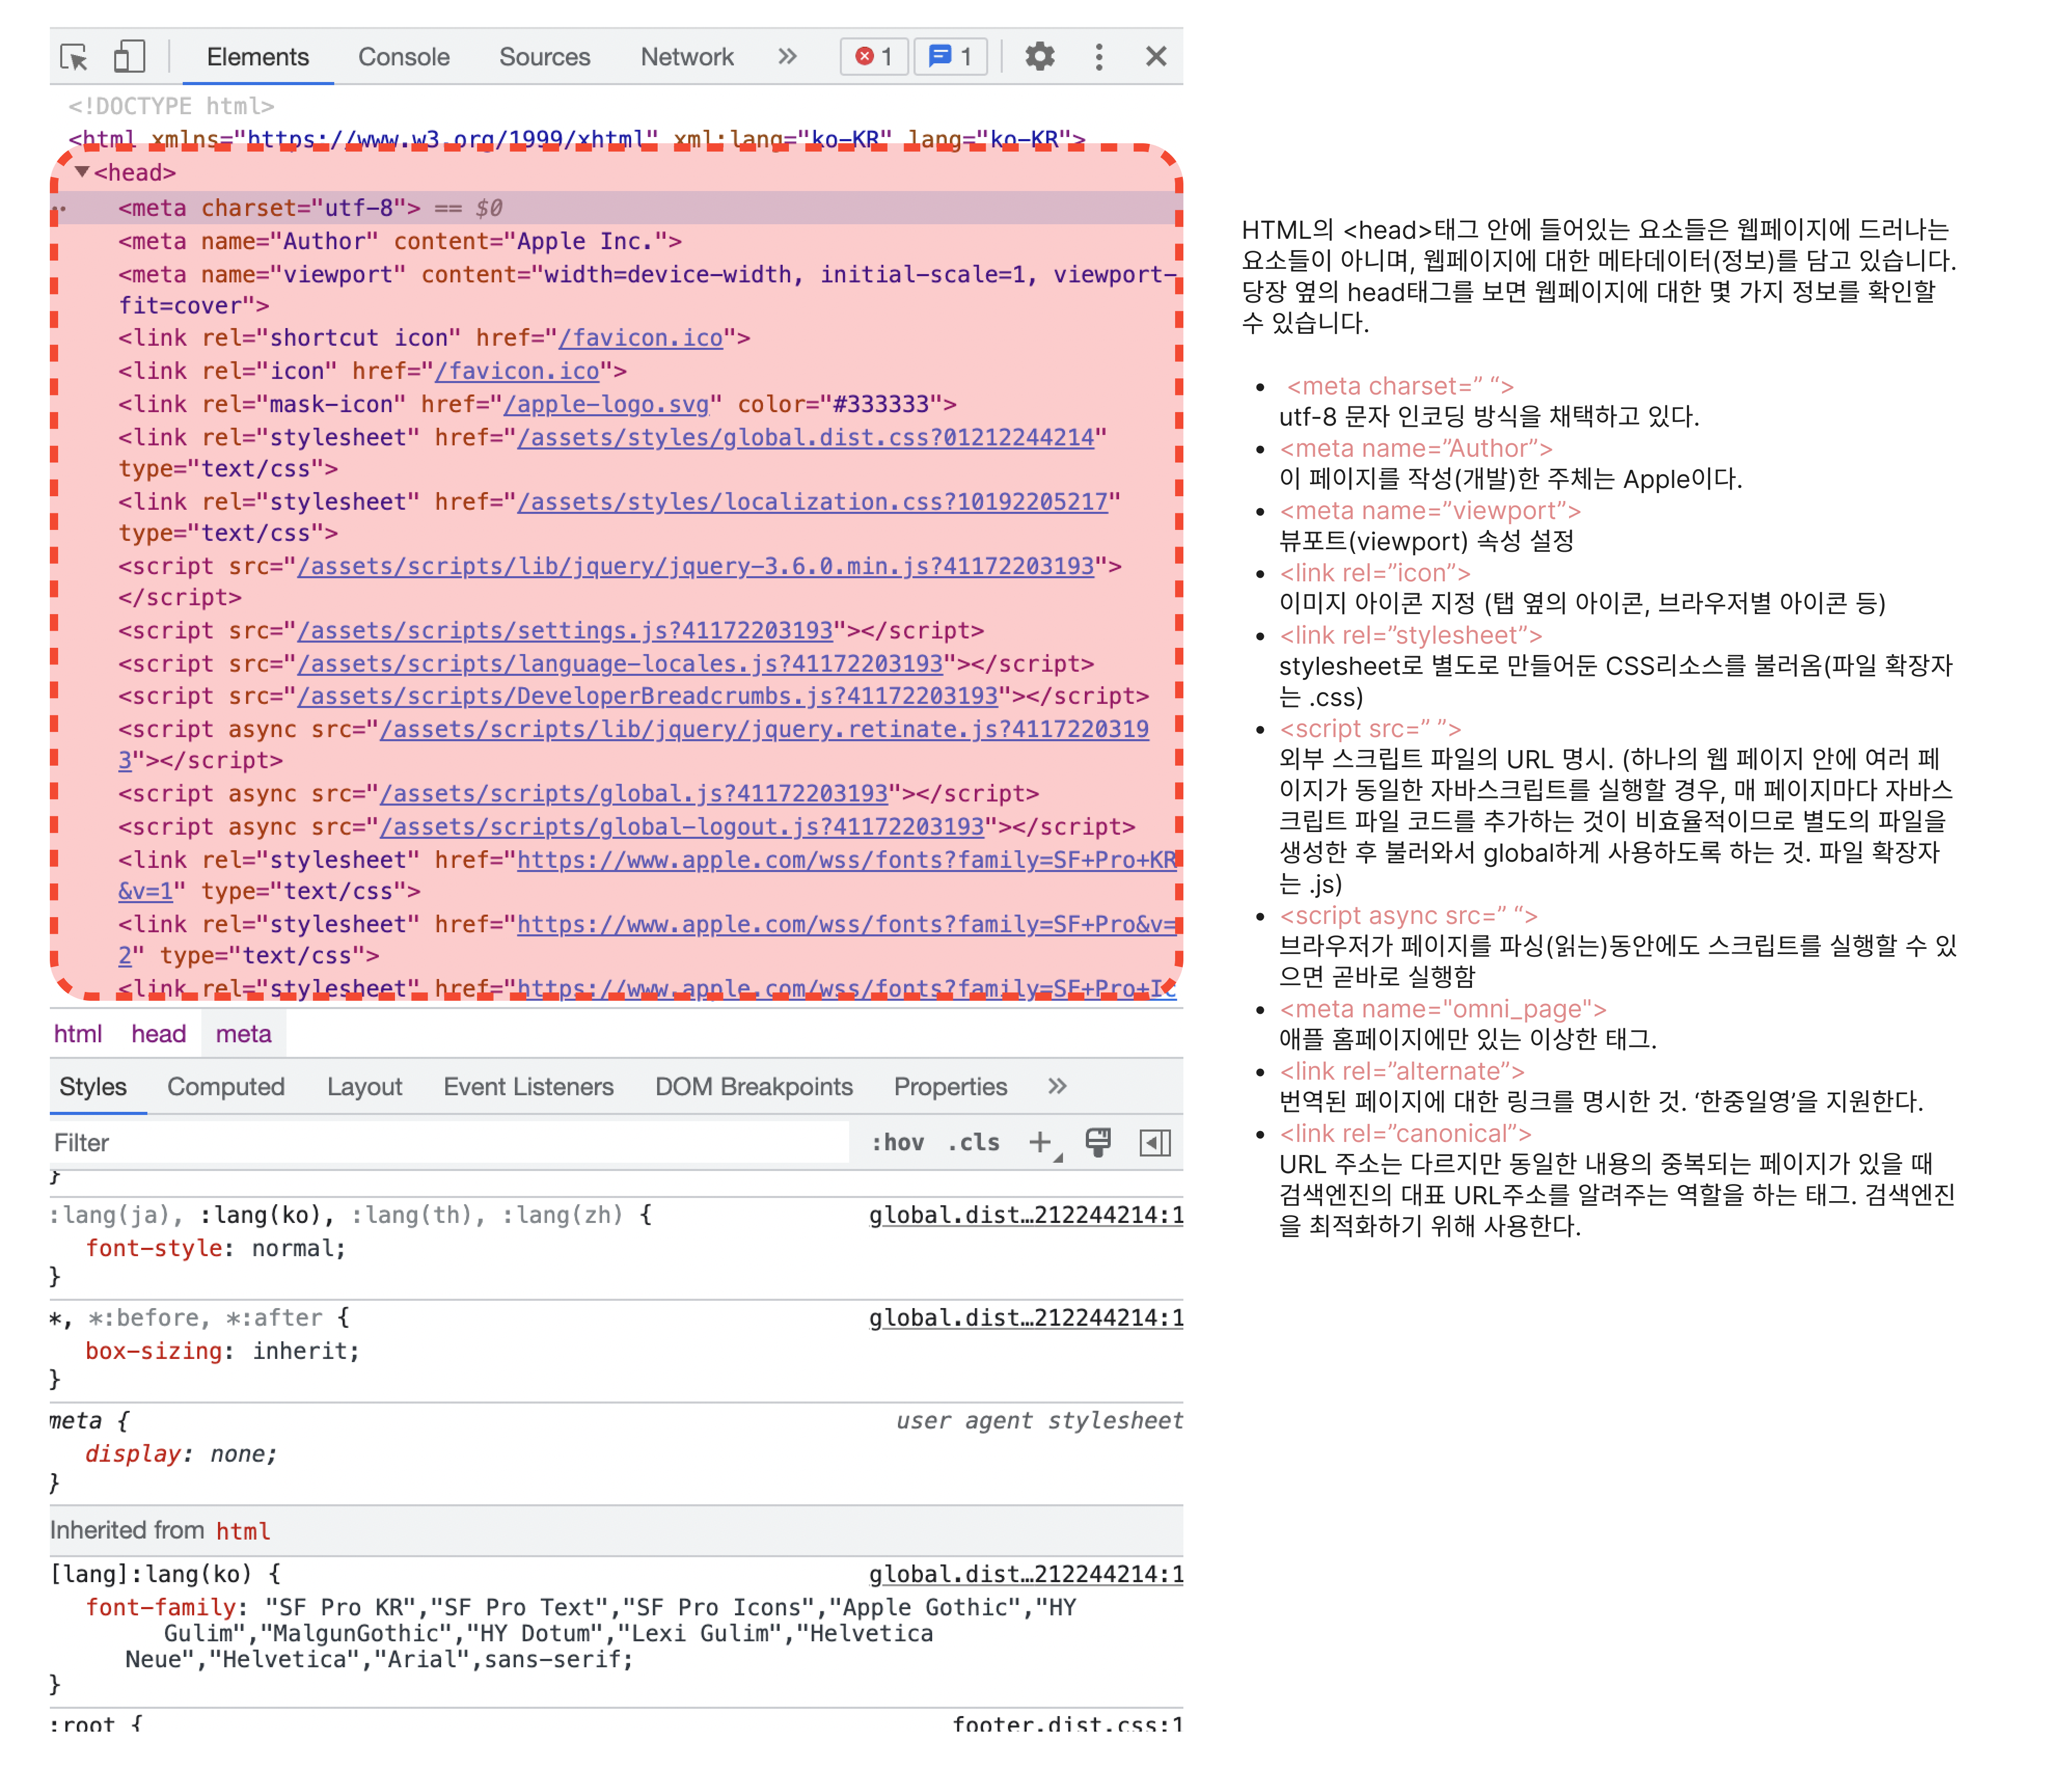2072x1769 pixels.
Task: Select the <meta charset> bullet heading
Action: tap(1400, 386)
